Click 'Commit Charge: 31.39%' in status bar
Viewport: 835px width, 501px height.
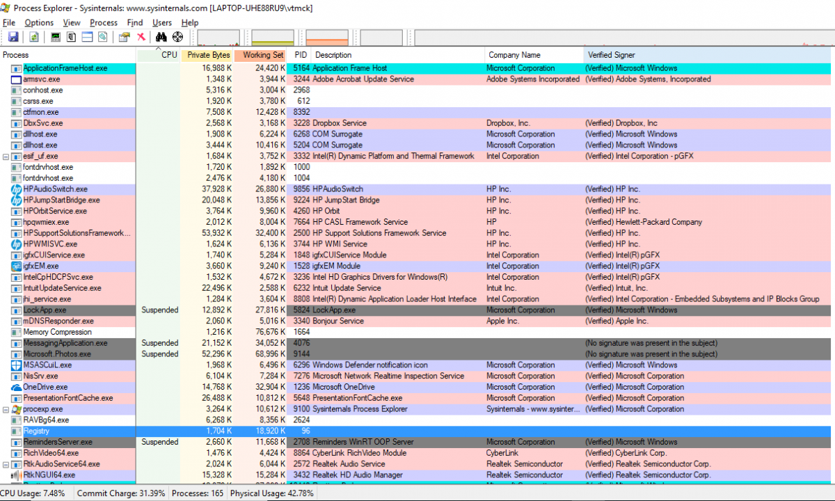click(x=122, y=493)
